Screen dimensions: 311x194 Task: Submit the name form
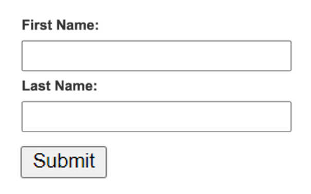64,162
